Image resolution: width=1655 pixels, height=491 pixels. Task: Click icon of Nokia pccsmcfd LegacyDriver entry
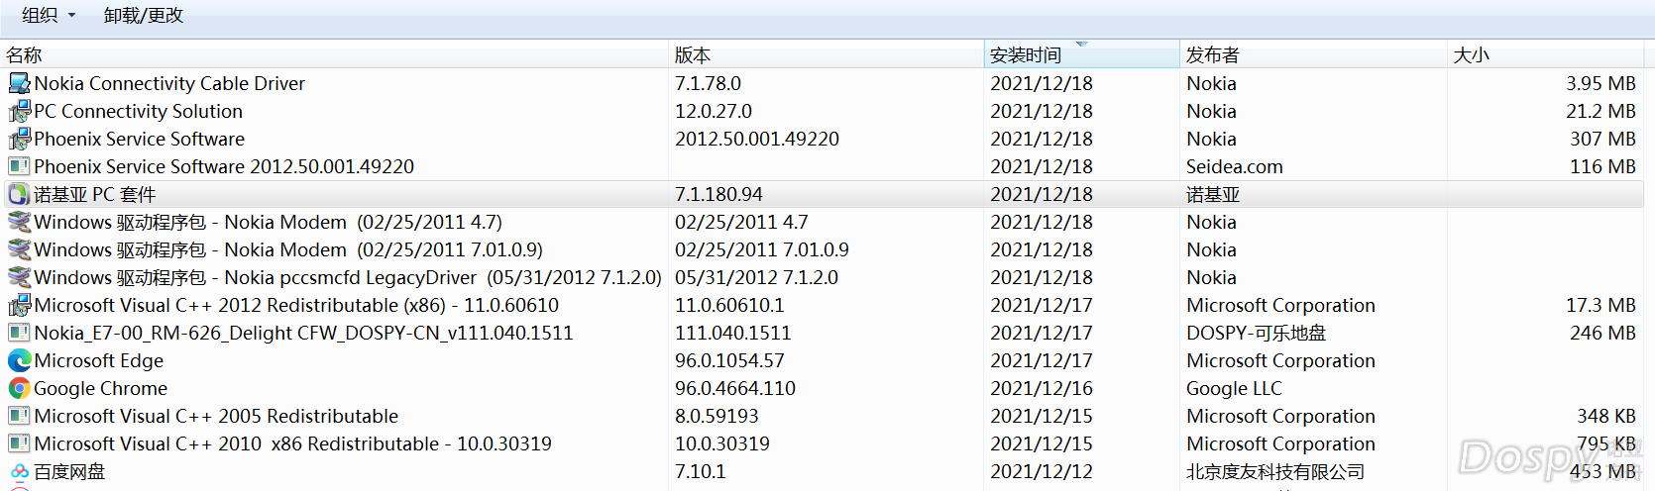click(19, 277)
